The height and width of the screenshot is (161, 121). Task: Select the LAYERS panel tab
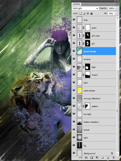pyautogui.click(x=76, y=4)
